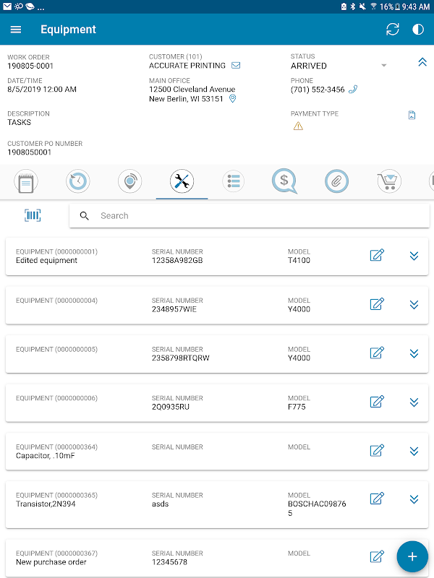Open the address map pin icon
This screenshot has height=578, width=434.
pyautogui.click(x=233, y=99)
